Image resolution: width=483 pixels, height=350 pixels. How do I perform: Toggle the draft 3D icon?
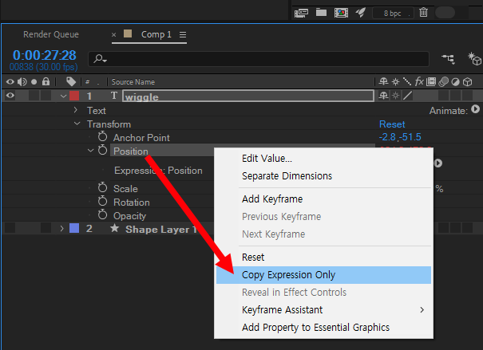tap(474, 59)
